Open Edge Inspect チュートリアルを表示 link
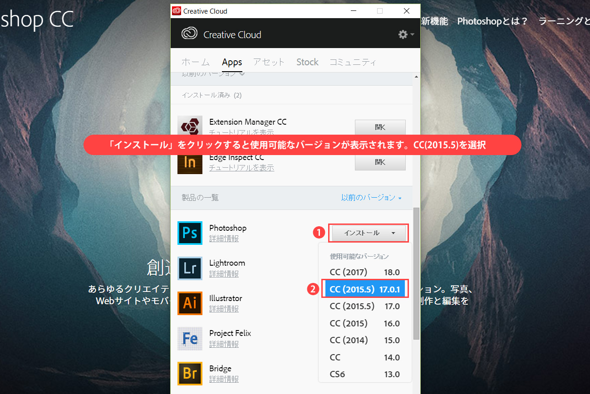Viewport: 590px width, 394px height. tap(241, 168)
